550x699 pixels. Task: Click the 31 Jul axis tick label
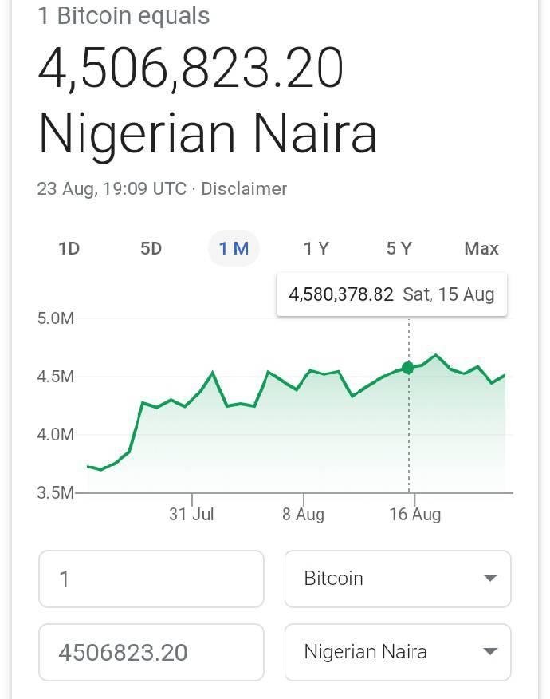click(191, 514)
